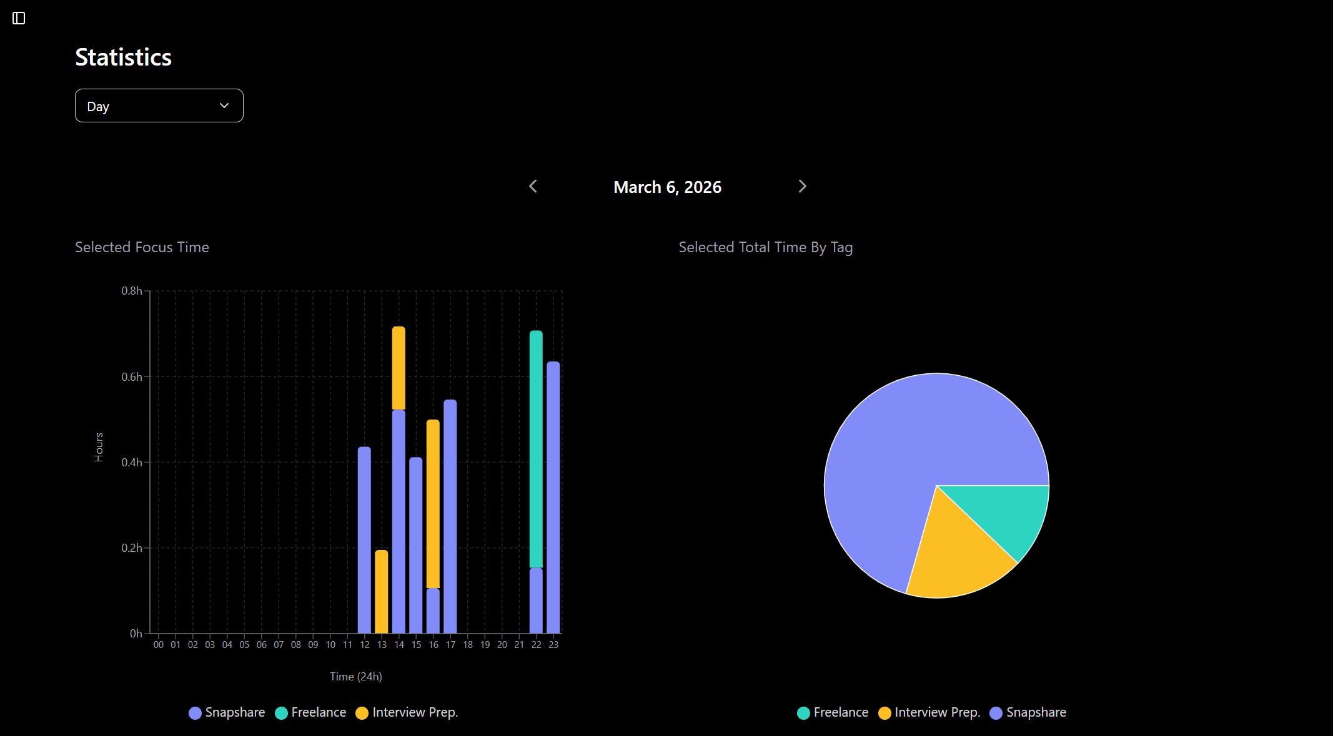The image size is (1333, 736).
Task: Click the Freelance legend dot under pie chart
Action: point(803,712)
